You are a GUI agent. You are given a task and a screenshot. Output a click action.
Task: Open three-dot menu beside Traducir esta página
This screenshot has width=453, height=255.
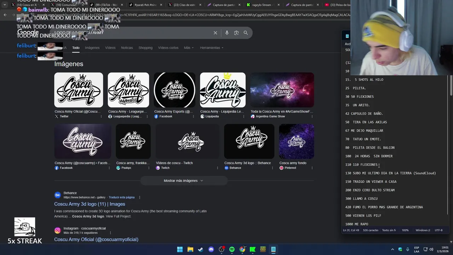point(139,197)
